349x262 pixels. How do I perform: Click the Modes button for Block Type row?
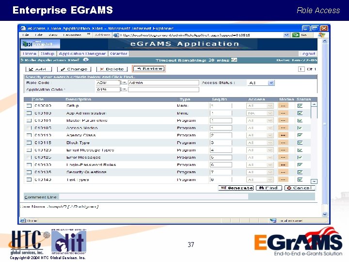click(x=283, y=143)
